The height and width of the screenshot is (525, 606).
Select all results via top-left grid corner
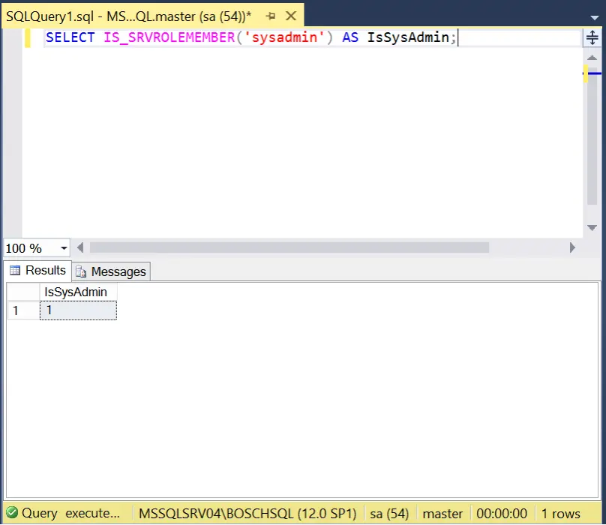pyautogui.click(x=23, y=292)
